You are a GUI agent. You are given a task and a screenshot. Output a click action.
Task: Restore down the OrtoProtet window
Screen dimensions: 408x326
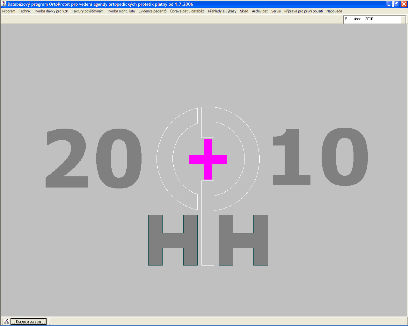click(397, 4)
